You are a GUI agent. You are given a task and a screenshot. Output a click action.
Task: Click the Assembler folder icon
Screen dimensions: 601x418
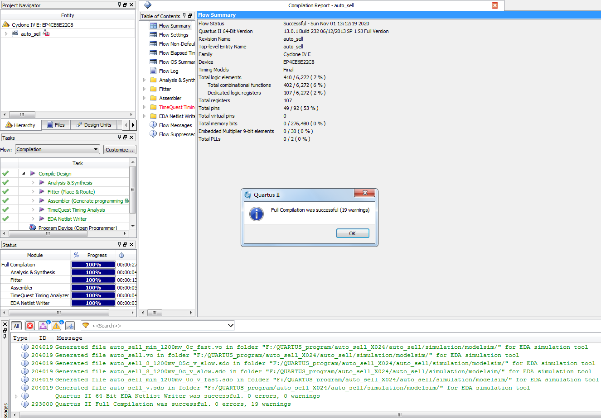153,98
